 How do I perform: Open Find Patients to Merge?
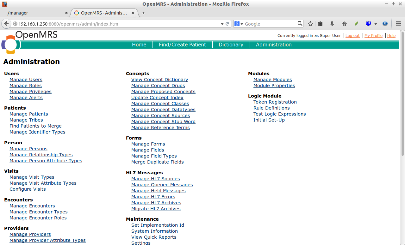coord(35,126)
